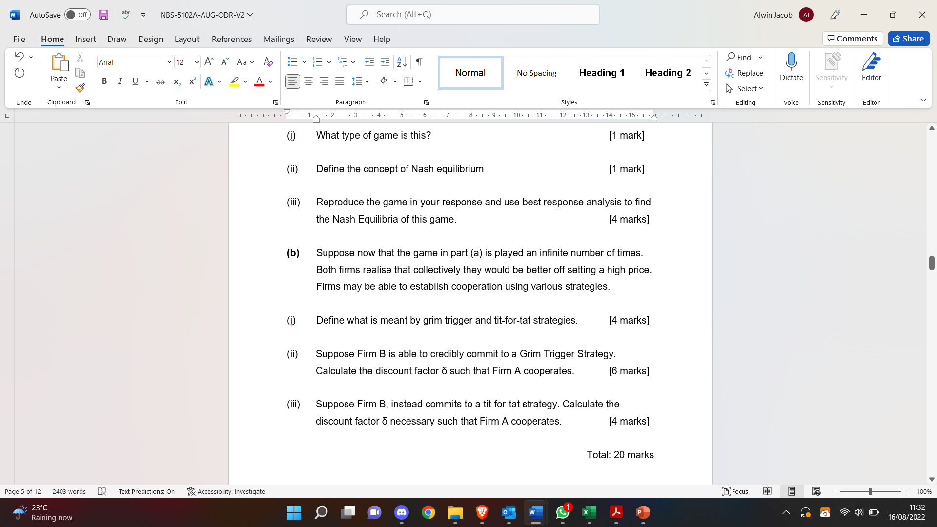The image size is (937, 527).
Task: Apply superscript formatting
Action: point(192,81)
